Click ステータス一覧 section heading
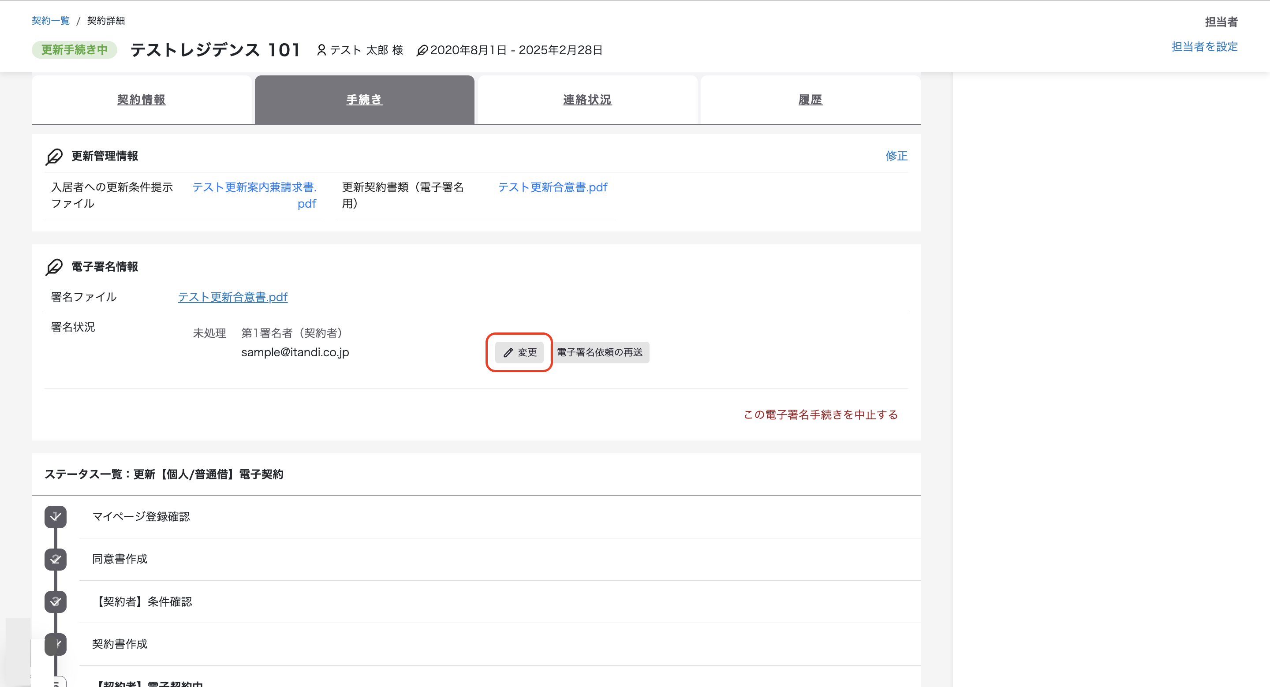The width and height of the screenshot is (1270, 687). 164,474
